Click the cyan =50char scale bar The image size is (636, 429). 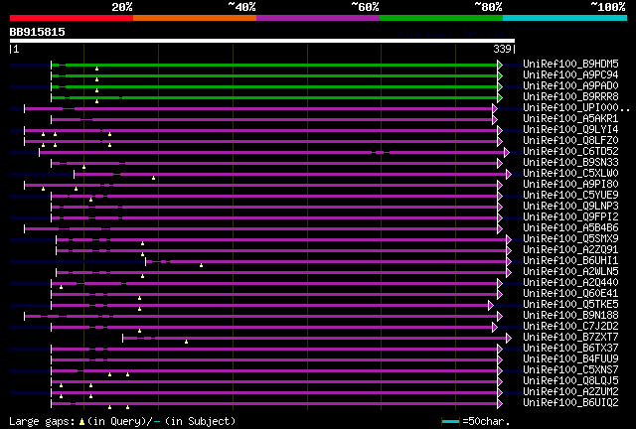(x=450, y=422)
